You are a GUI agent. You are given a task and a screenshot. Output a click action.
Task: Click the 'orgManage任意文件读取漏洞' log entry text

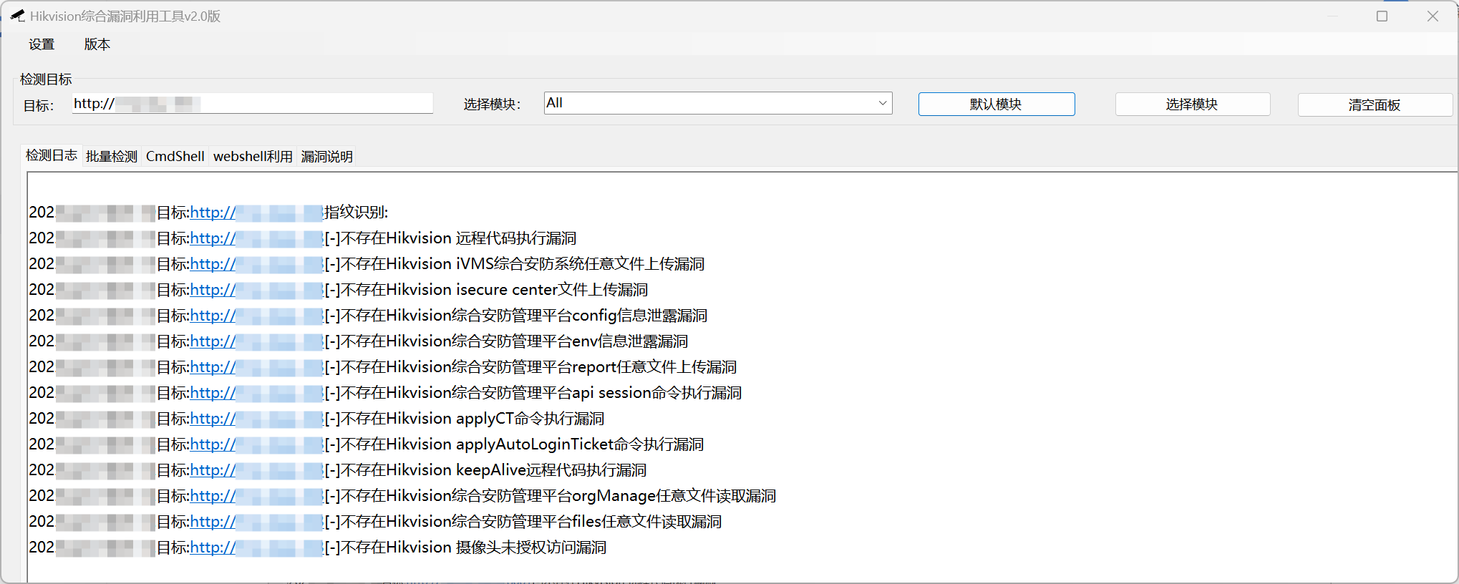click(674, 496)
